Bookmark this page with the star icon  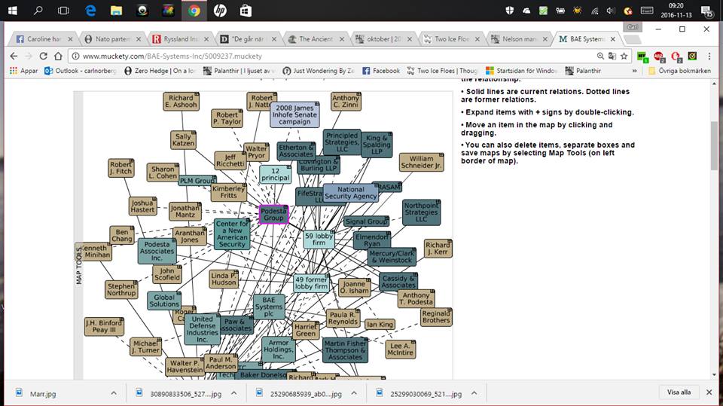[624, 56]
